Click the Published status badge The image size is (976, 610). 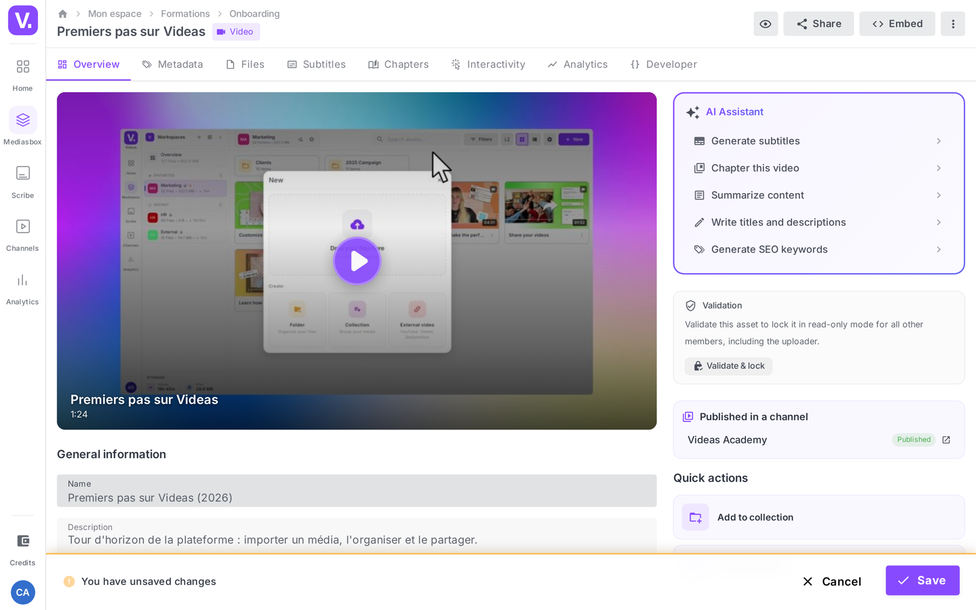pos(914,440)
